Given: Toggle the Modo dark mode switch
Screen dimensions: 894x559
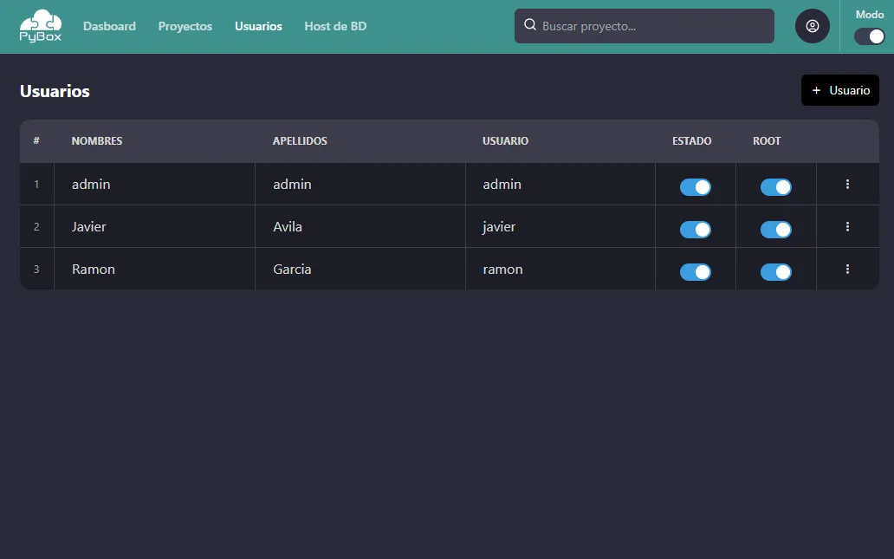Looking at the screenshot, I should coord(869,36).
